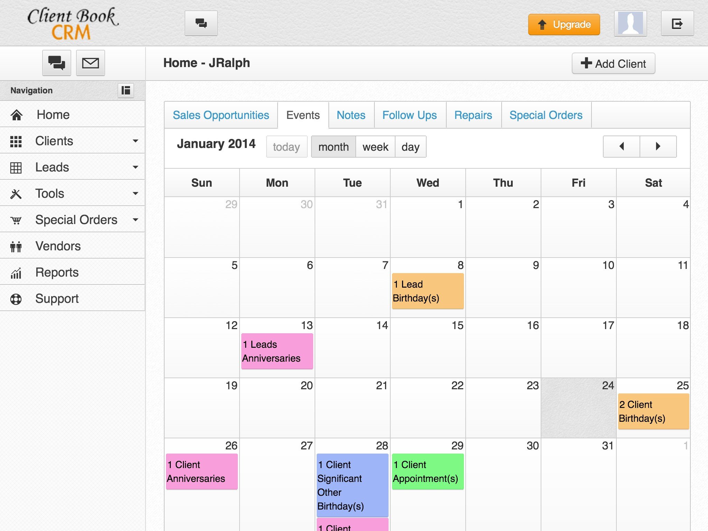
Task: Click the Clients grid icon
Action: [16, 141]
